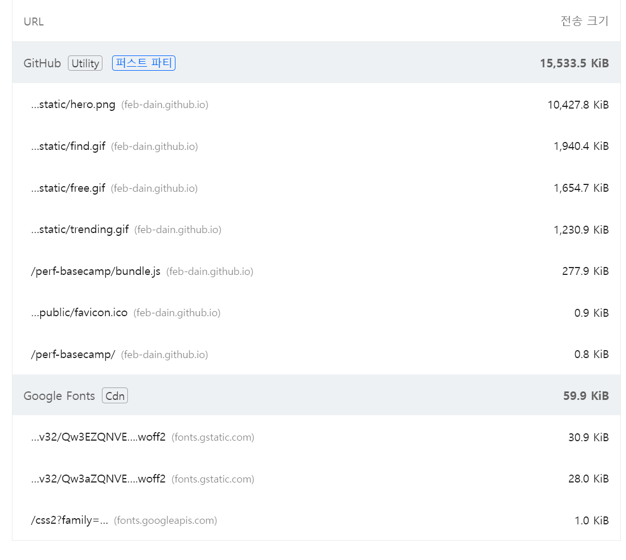Viewport: 626px width, 560px height.
Task: Click the 0.8 KiB size value
Action: pos(591,355)
